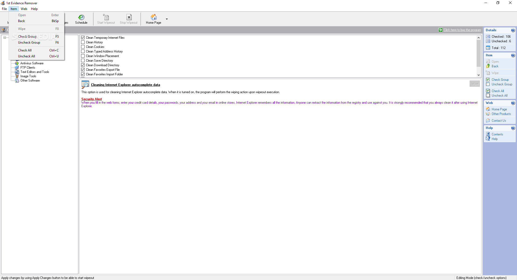Click the Check All icon in side panel
The width and height of the screenshot is (517, 280).
coord(488,91)
